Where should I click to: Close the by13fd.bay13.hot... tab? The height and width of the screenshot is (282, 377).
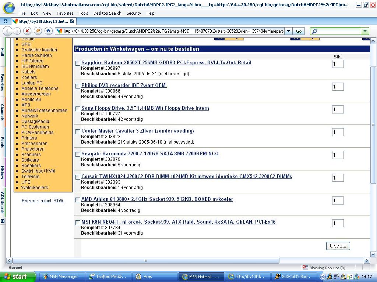click(x=72, y=21)
